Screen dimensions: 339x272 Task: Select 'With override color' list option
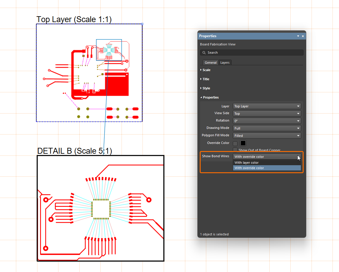[x=267, y=168]
